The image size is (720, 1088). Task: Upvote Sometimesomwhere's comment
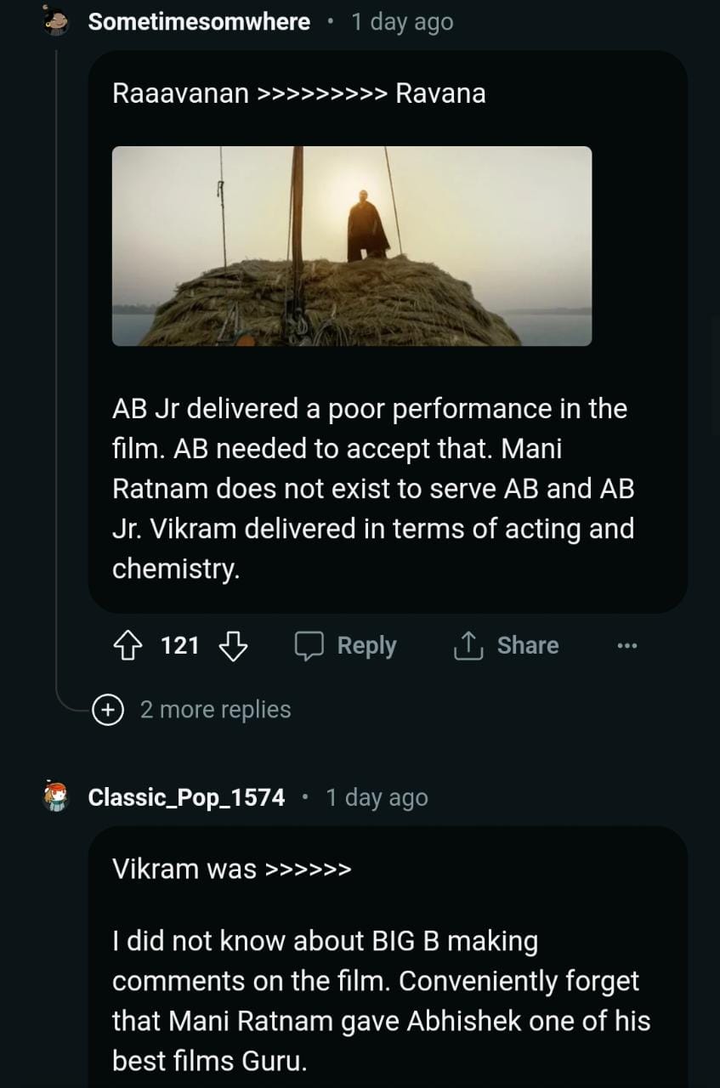(x=128, y=646)
